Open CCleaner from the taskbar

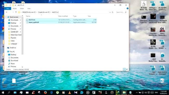pyautogui.click(x=33, y=93)
